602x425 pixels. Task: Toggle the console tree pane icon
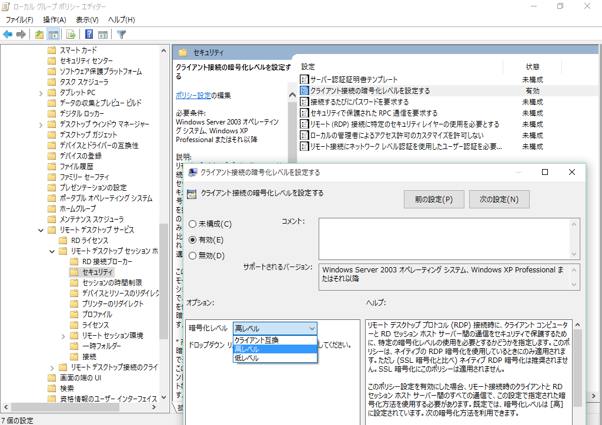(52, 34)
